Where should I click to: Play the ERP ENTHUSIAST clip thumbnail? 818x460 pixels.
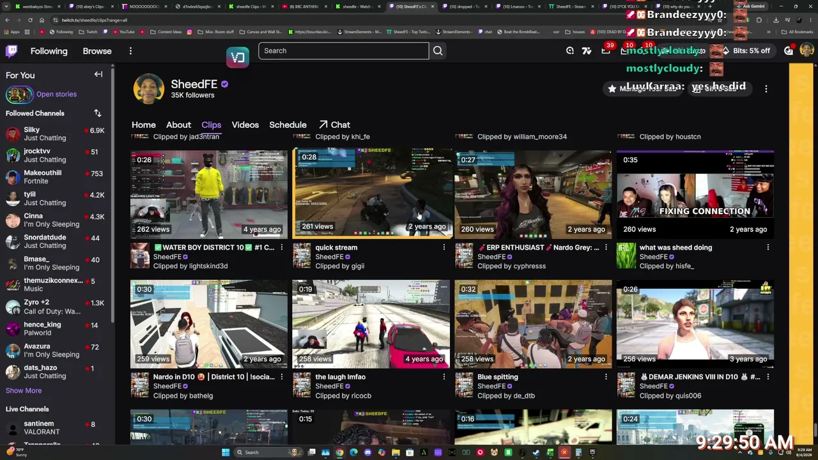533,194
